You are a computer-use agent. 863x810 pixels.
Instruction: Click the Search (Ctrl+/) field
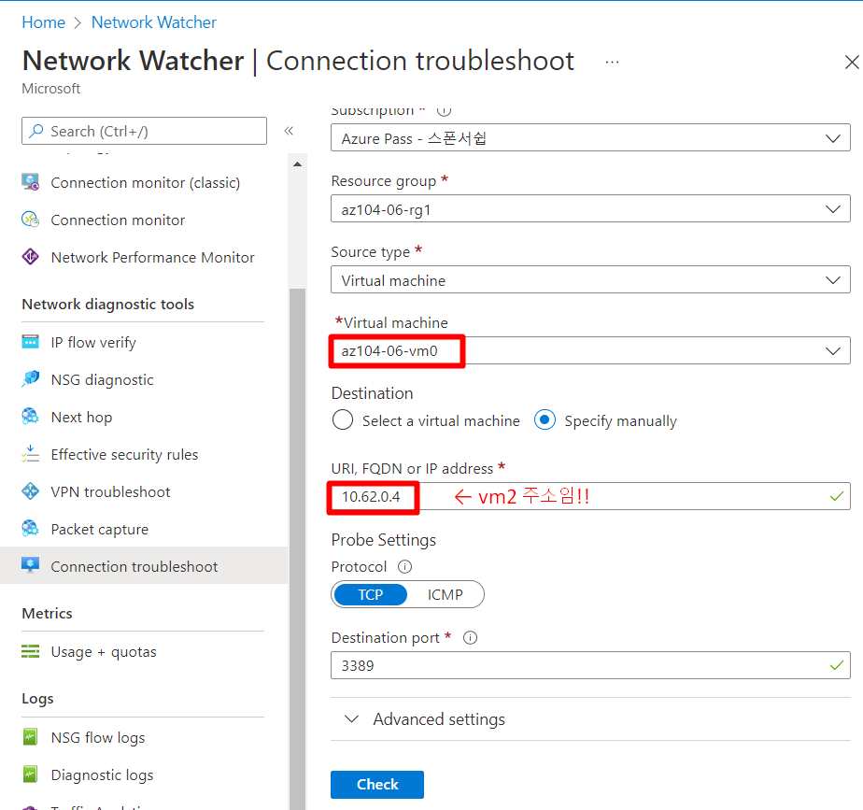pos(144,131)
